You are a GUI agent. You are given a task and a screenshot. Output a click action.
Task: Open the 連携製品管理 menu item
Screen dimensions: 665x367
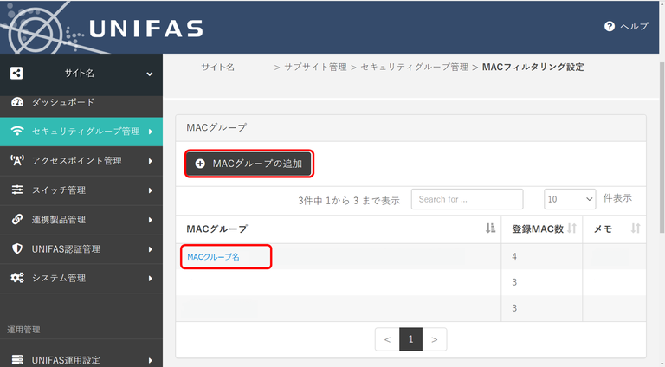click(x=59, y=220)
